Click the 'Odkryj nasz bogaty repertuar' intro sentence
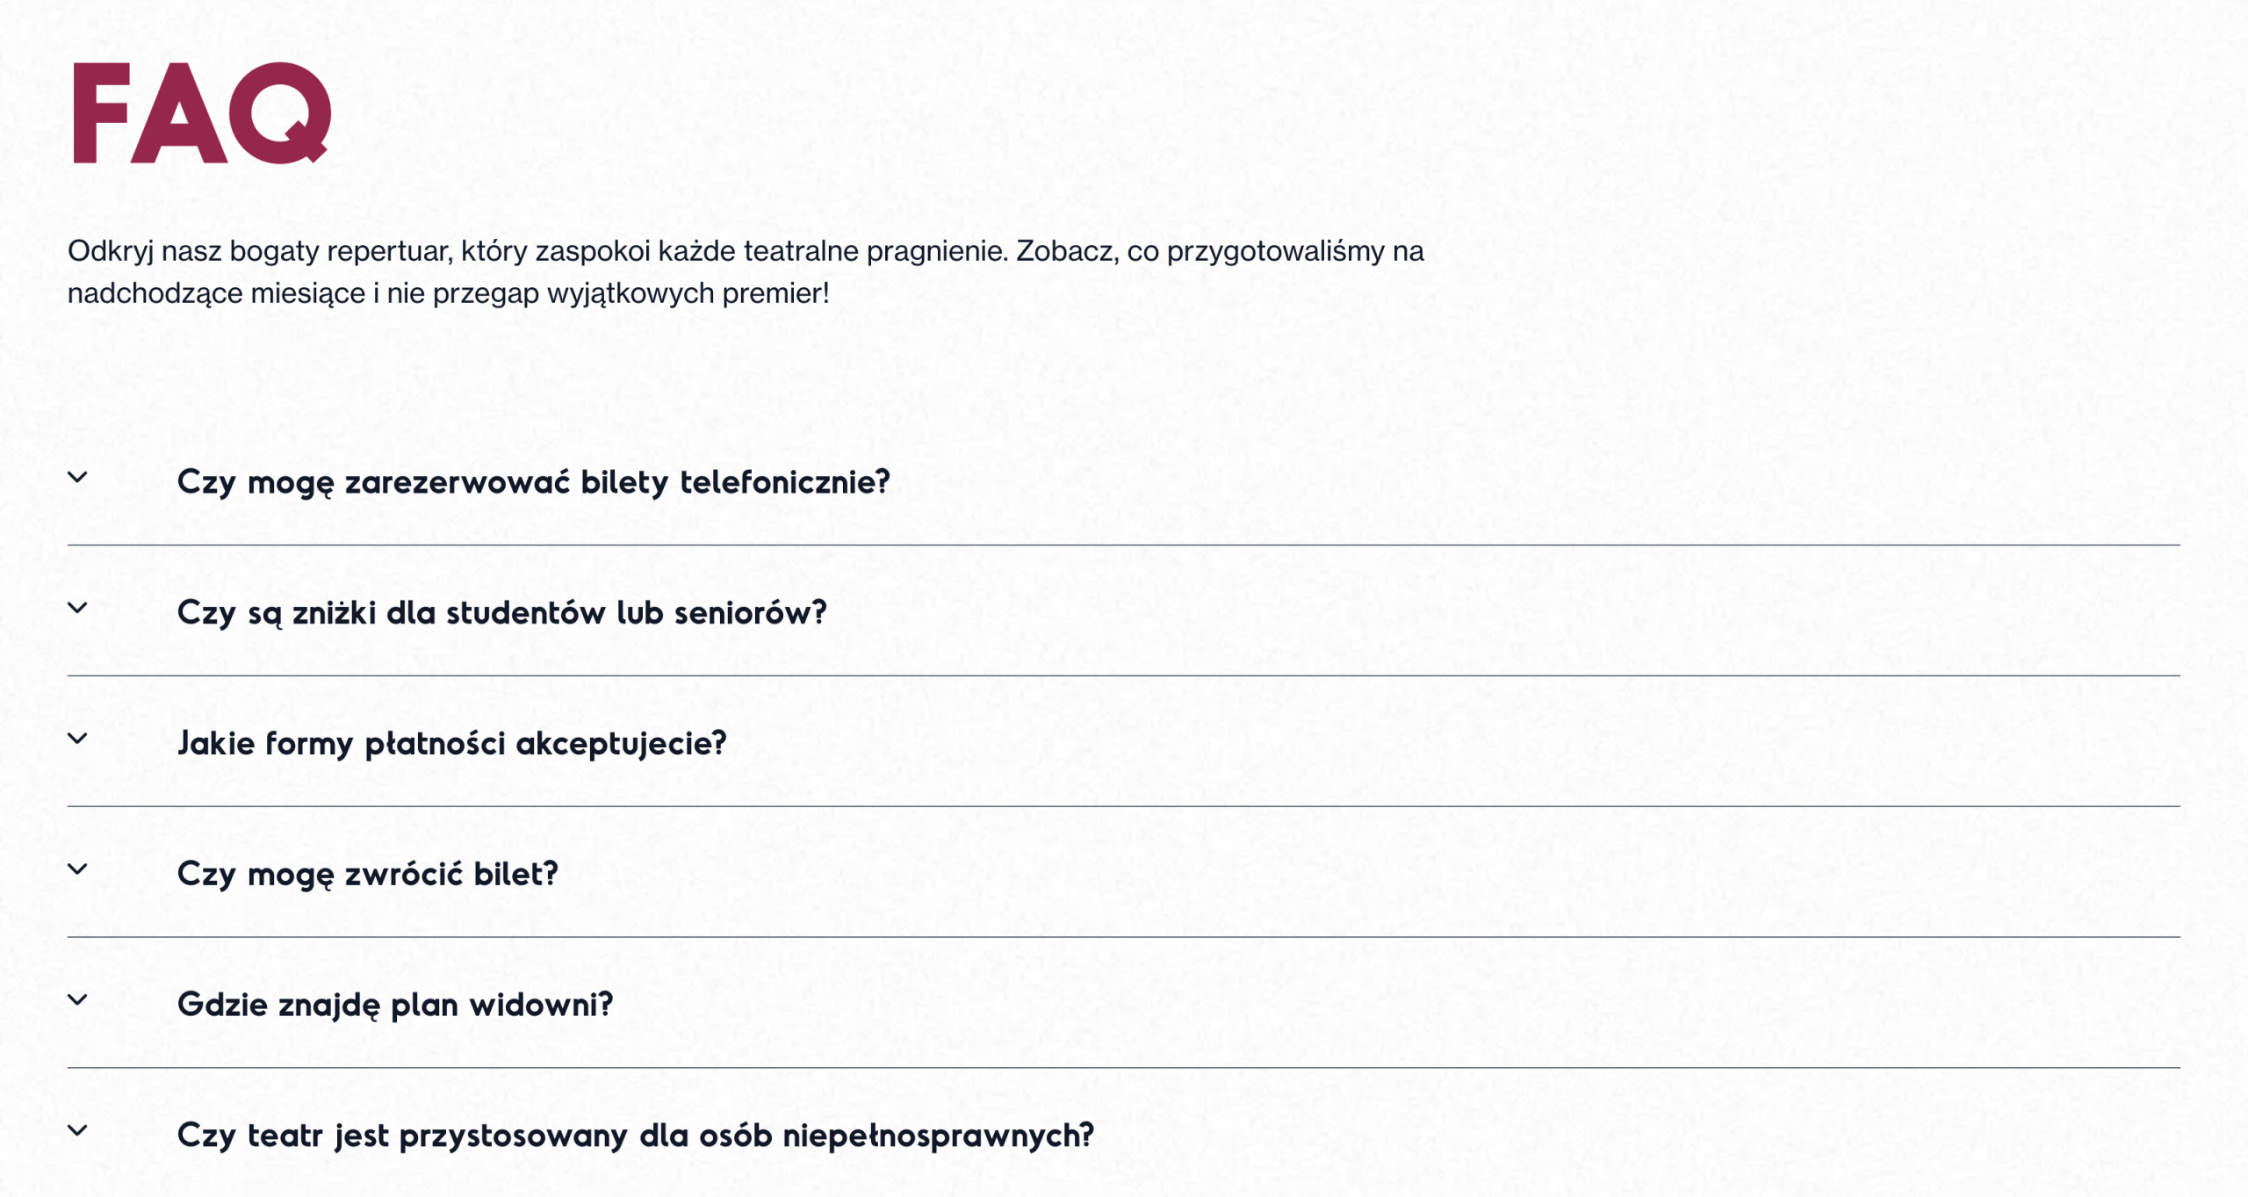2248x1197 pixels. click(745, 251)
